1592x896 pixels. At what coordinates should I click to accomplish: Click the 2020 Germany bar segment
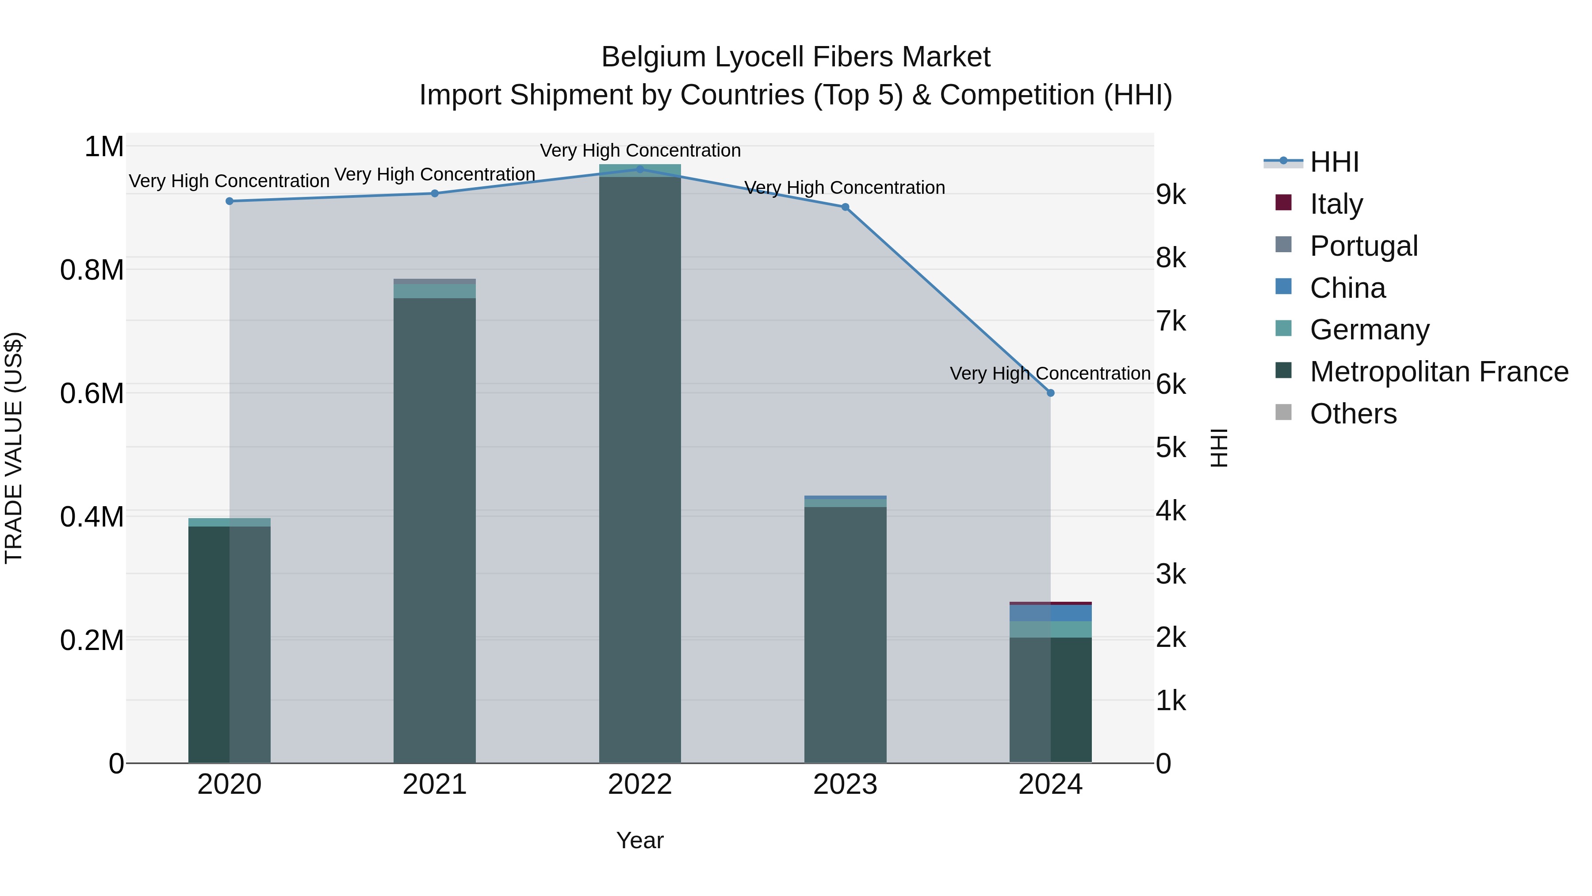pyautogui.click(x=229, y=523)
